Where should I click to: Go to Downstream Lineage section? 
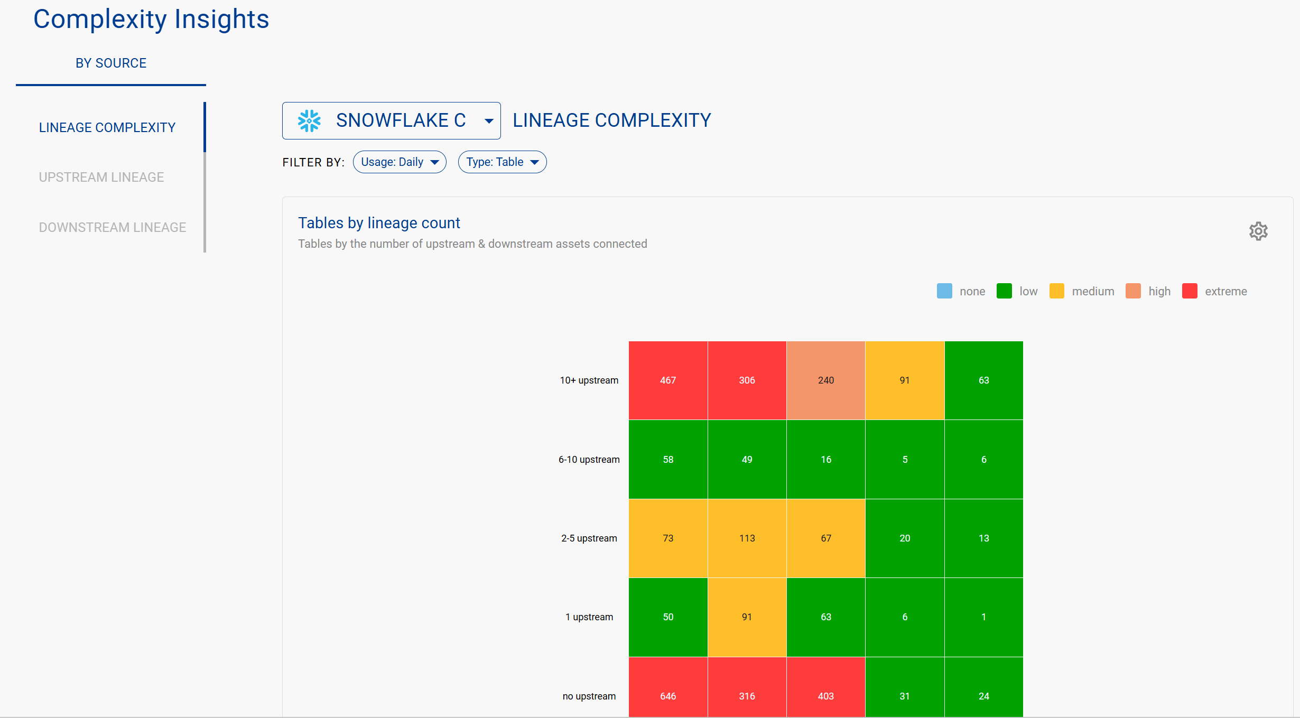pos(113,227)
